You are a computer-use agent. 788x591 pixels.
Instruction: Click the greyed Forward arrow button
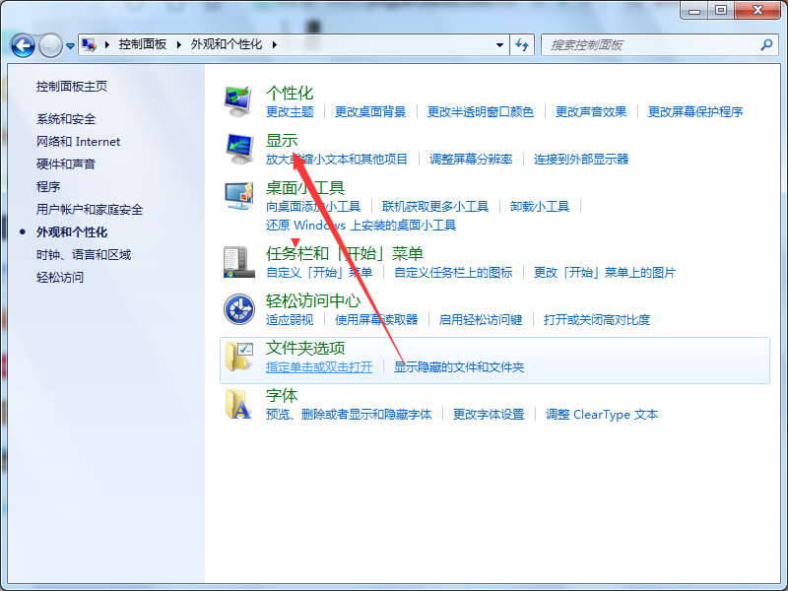[x=50, y=45]
